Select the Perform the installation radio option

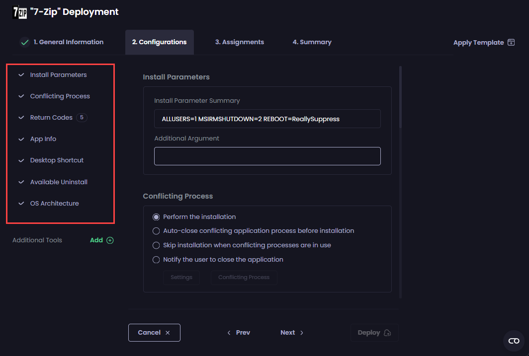pos(157,217)
